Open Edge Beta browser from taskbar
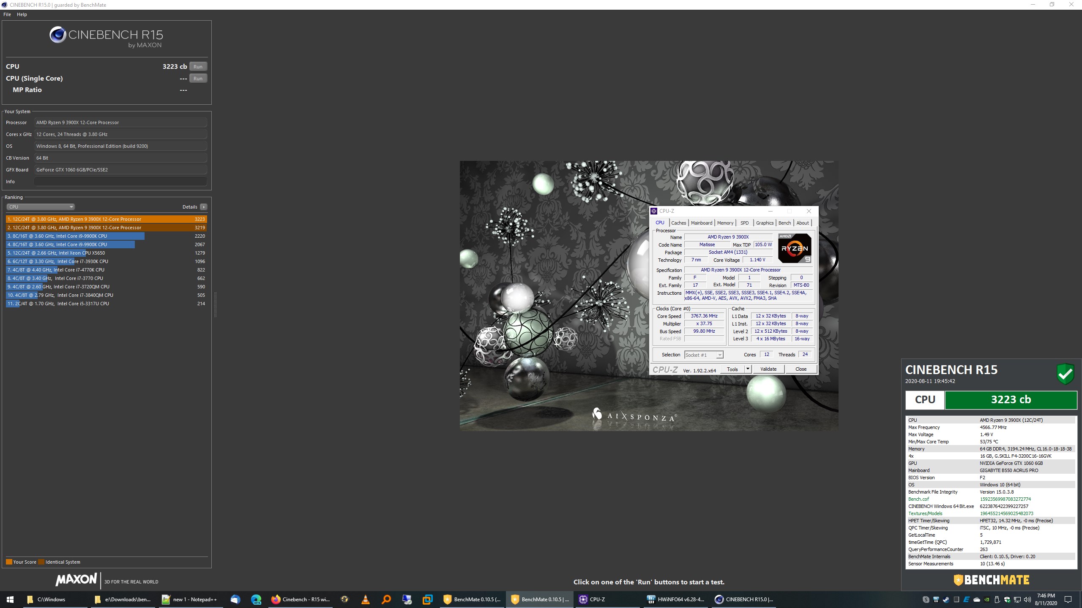This screenshot has height=608, width=1082. pyautogui.click(x=256, y=600)
